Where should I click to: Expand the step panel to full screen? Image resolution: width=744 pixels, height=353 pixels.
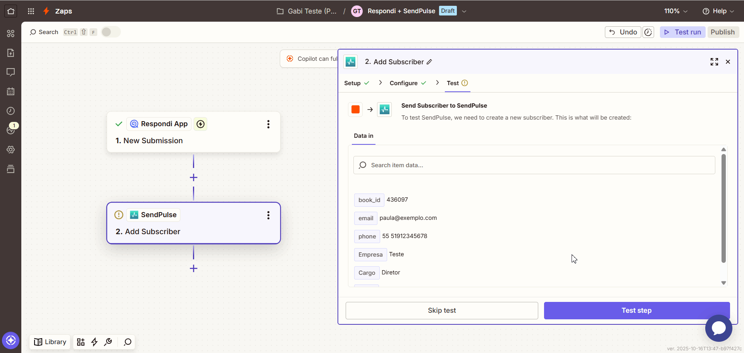pos(714,62)
